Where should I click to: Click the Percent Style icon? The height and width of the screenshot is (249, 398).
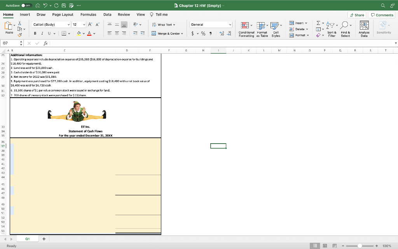[x=203, y=33]
